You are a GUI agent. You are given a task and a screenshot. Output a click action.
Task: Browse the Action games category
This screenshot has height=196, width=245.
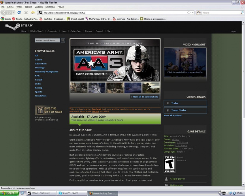tap(38, 60)
